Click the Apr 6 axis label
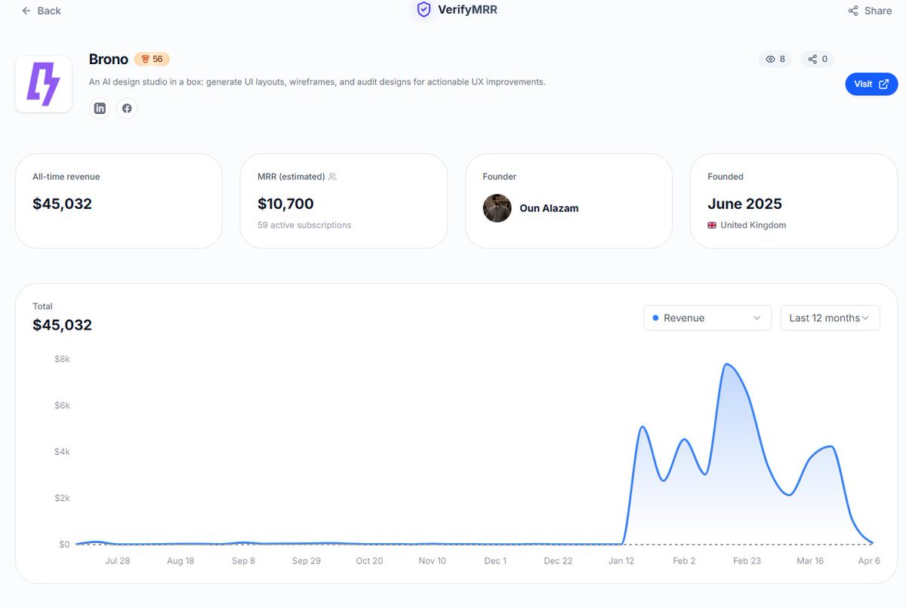906x608 pixels. (x=869, y=560)
